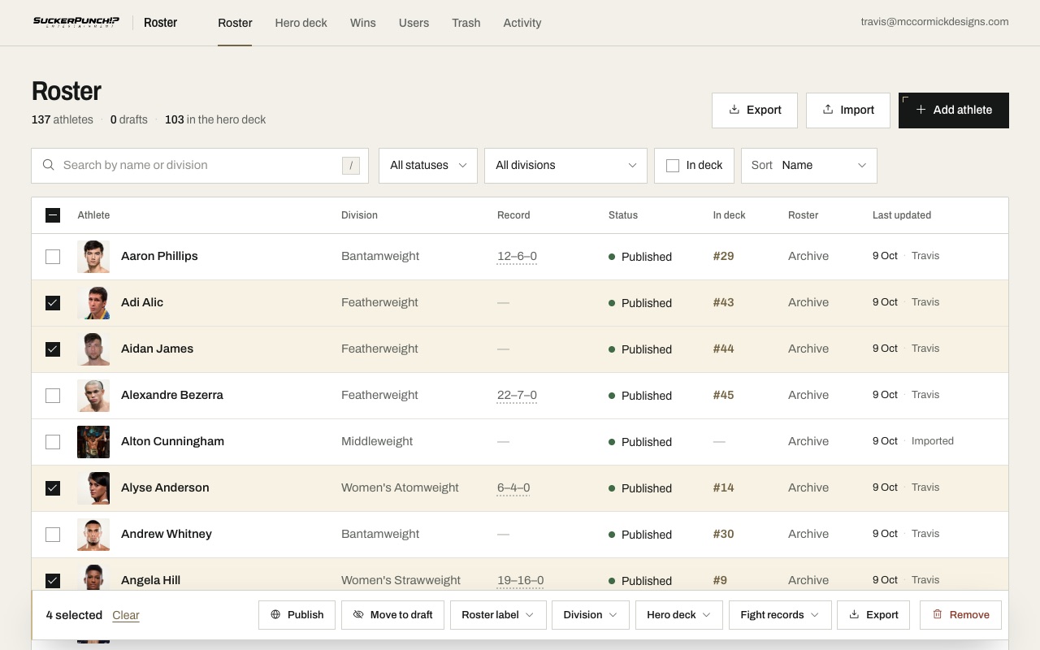
Task: Open the Activity tab
Action: tap(522, 23)
